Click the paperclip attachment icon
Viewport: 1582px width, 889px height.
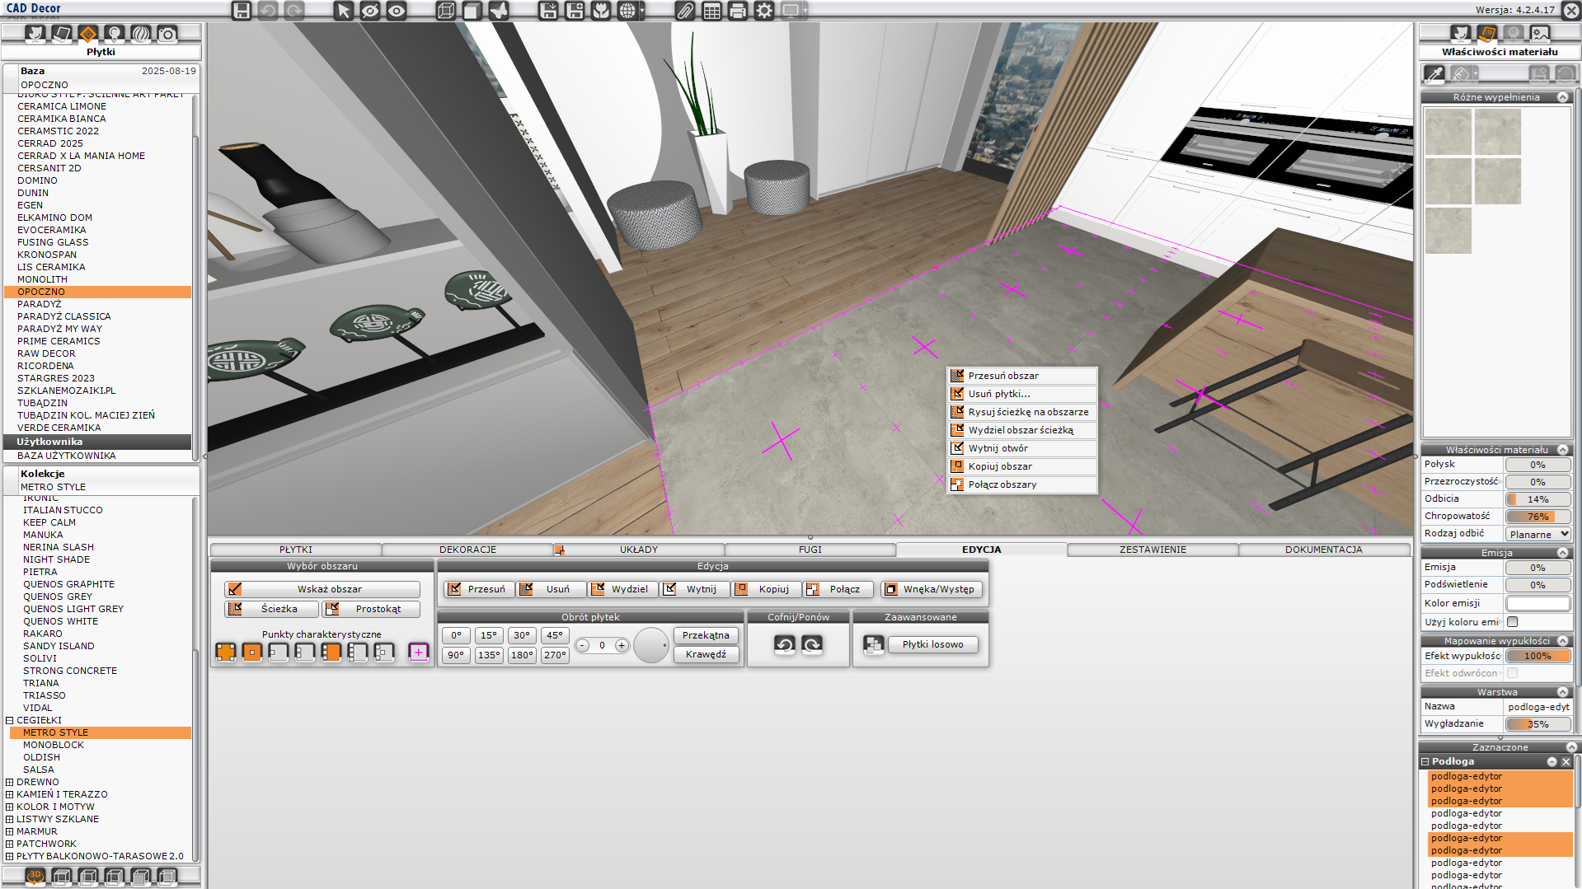point(685,11)
